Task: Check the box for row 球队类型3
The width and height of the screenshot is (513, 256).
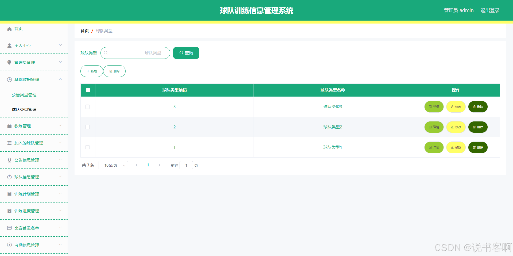Action: tap(87, 107)
